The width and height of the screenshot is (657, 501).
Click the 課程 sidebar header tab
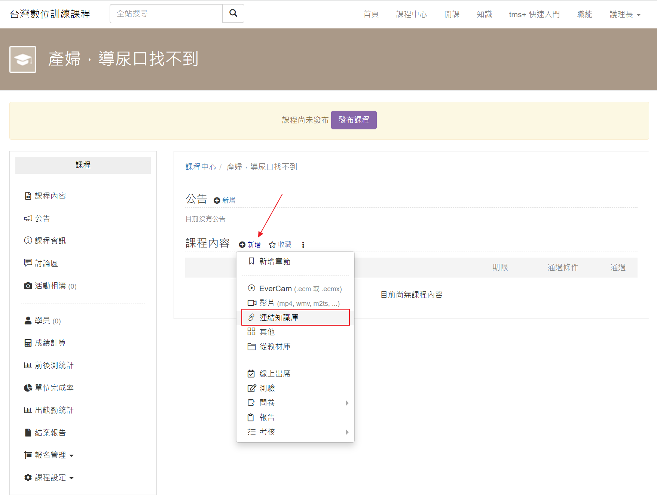[x=83, y=165]
